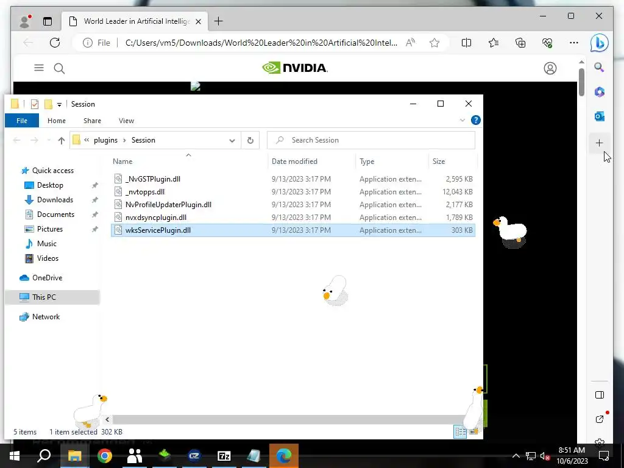The height and width of the screenshot is (468, 624).
Task: Click the Read aloud icon in address bar
Action: (410, 43)
